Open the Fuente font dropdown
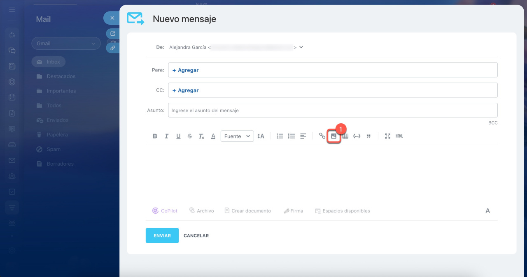 [237, 136]
